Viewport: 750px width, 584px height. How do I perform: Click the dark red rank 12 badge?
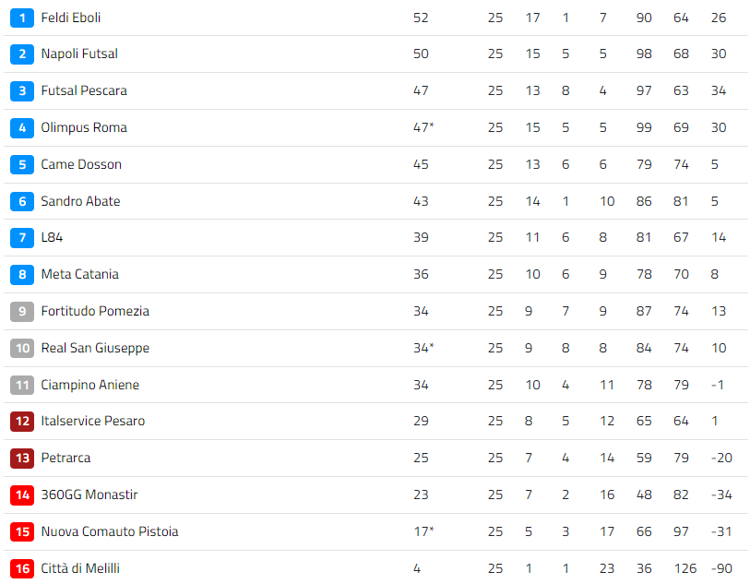click(x=22, y=422)
